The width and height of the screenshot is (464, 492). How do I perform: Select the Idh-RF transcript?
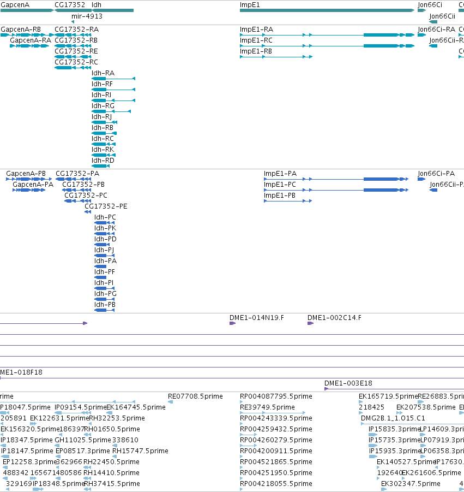(113, 90)
